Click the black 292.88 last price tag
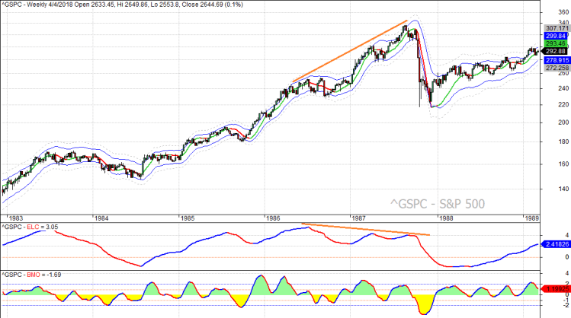This screenshot has height=318, width=571. (x=555, y=51)
